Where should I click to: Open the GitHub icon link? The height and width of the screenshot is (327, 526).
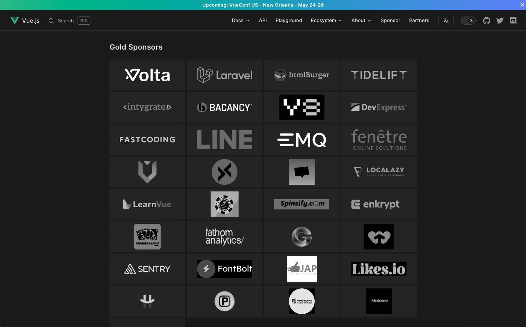coord(487,21)
